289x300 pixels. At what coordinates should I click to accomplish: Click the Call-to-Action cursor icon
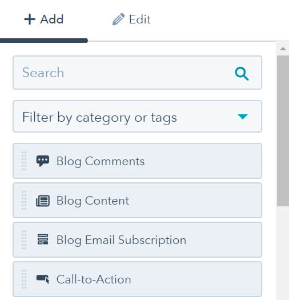(x=43, y=279)
